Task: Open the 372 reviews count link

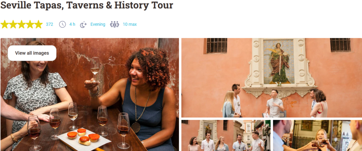Action: point(49,24)
